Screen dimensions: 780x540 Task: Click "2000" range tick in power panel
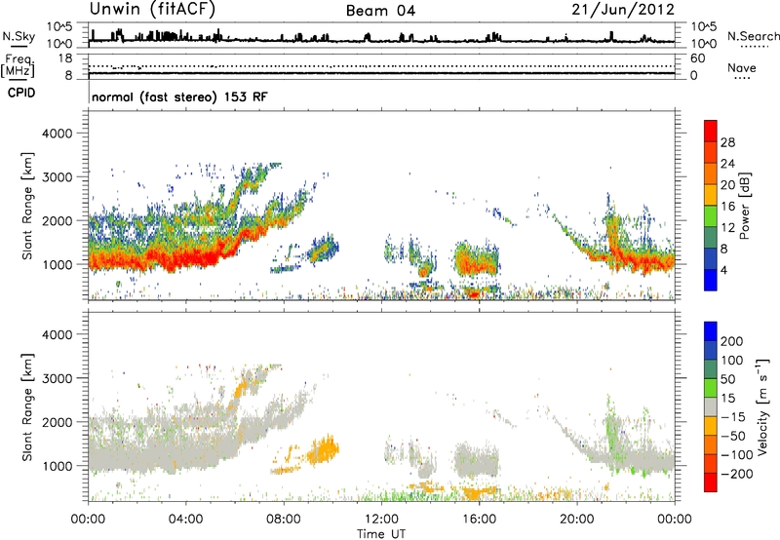pyautogui.click(x=57, y=220)
